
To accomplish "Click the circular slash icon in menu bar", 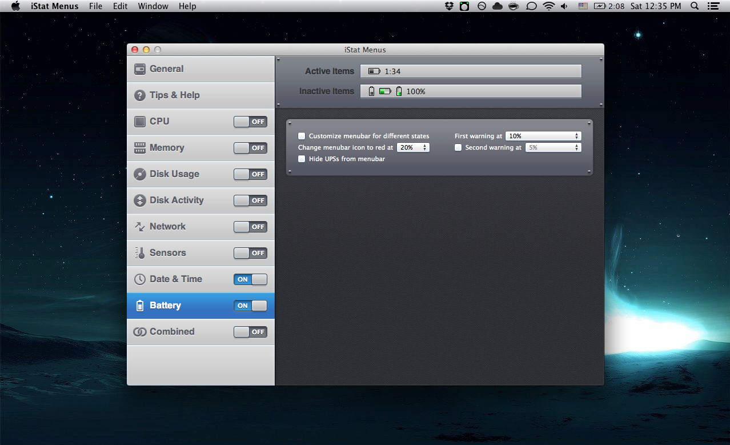I will [x=482, y=6].
